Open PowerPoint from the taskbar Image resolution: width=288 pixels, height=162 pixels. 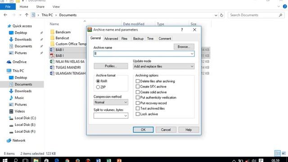[x=119, y=160]
